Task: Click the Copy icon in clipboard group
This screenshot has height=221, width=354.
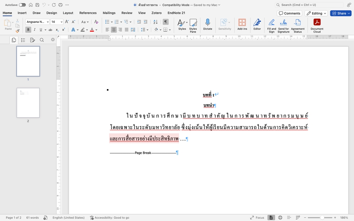Action: tap(17, 26)
